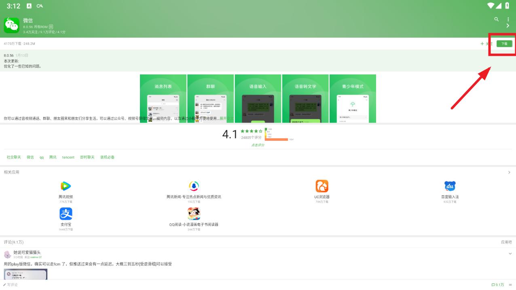
Task: Open the Baidu Input Method icon
Action: pyautogui.click(x=450, y=186)
